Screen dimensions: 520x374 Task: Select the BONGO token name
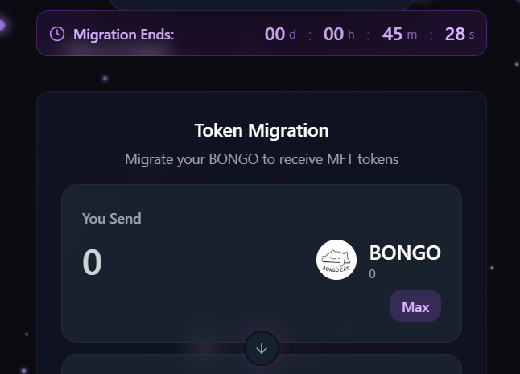pyautogui.click(x=405, y=253)
